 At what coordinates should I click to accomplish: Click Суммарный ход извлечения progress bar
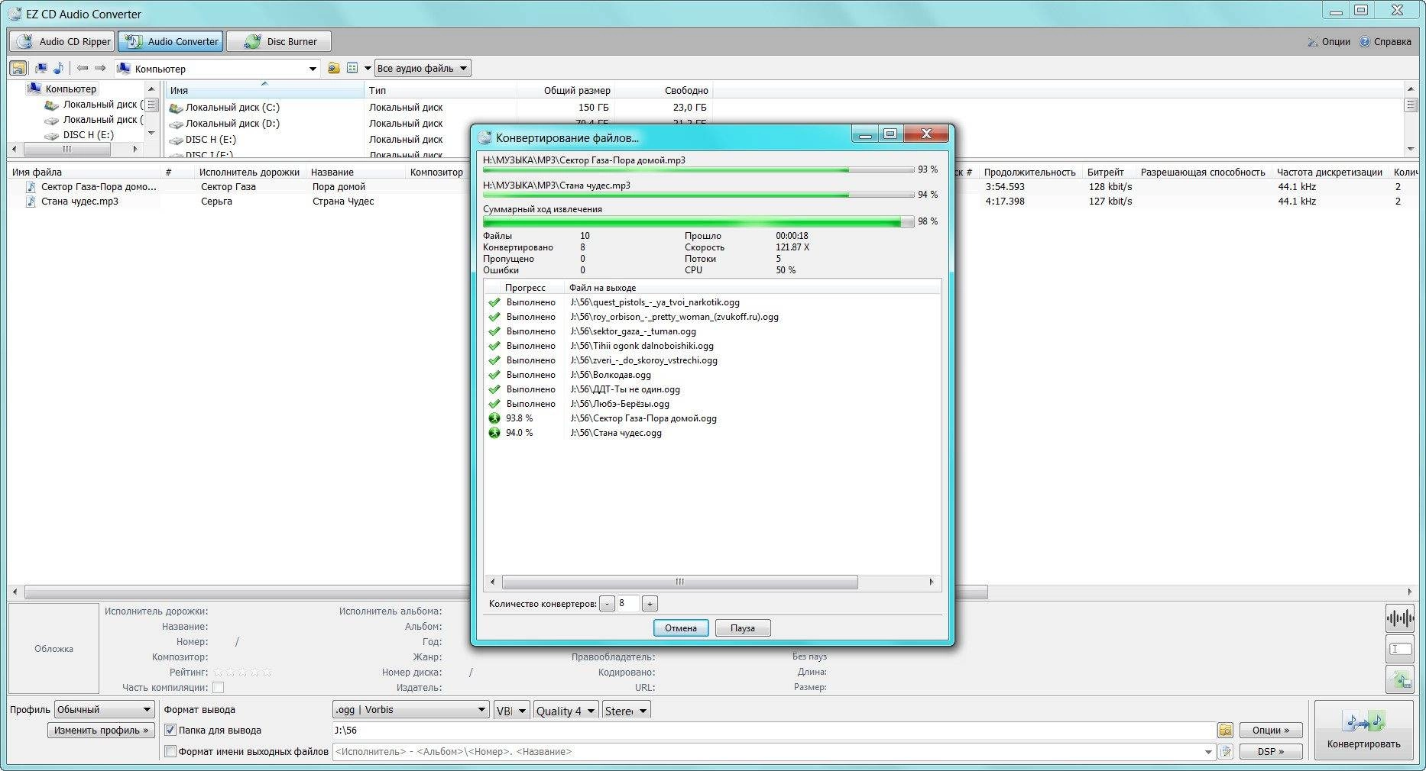pyautogui.click(x=698, y=222)
